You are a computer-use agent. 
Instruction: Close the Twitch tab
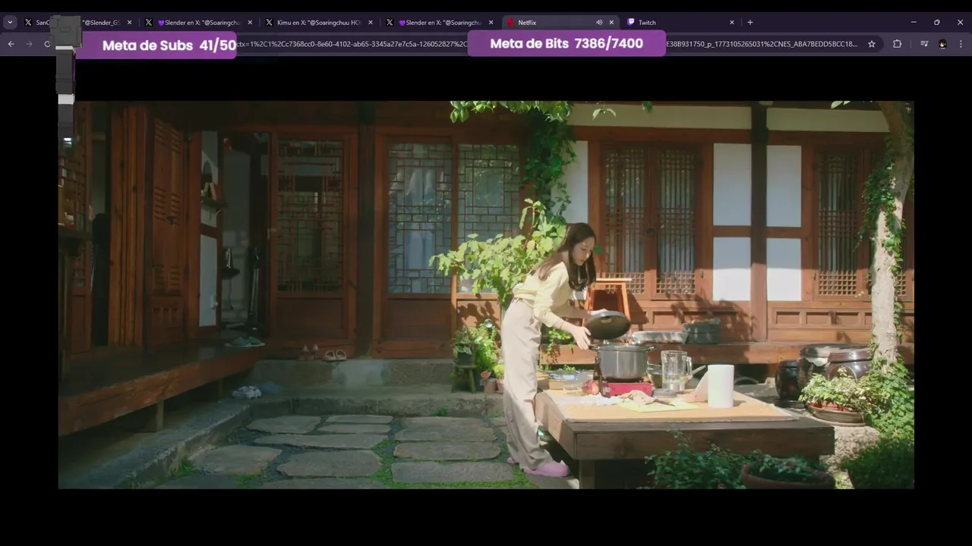[732, 22]
